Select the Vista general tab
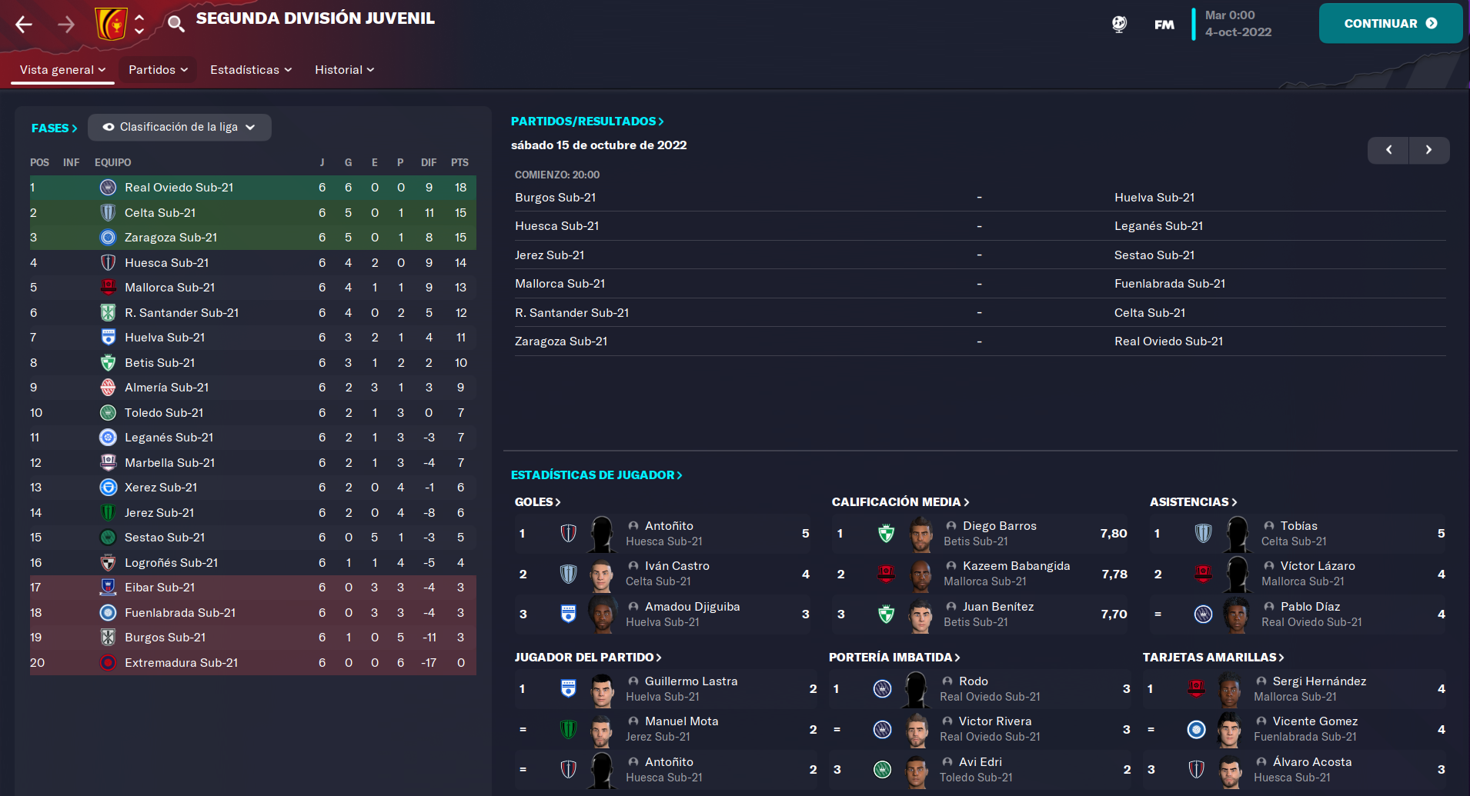The height and width of the screenshot is (796, 1470). (x=62, y=70)
